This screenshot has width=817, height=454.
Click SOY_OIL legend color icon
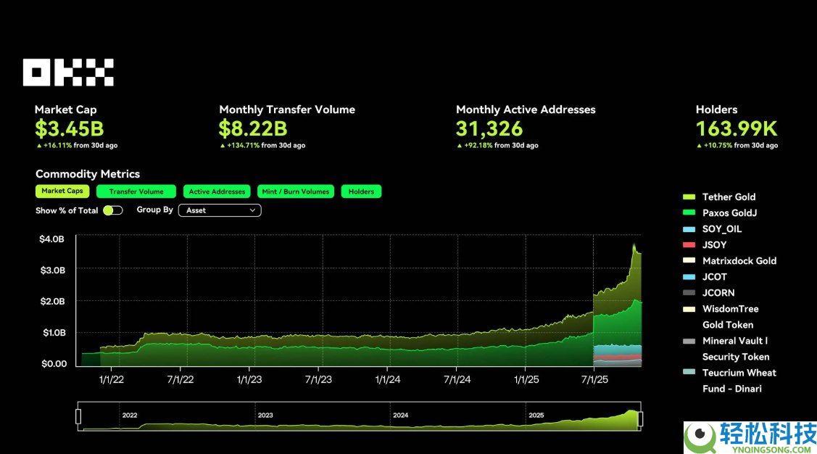(689, 229)
